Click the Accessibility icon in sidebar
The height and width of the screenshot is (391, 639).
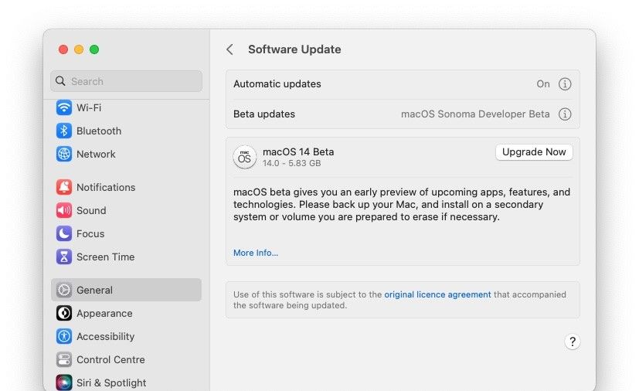(64, 336)
